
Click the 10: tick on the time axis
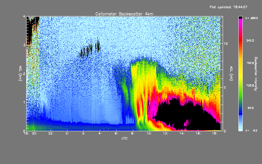[149, 133]
